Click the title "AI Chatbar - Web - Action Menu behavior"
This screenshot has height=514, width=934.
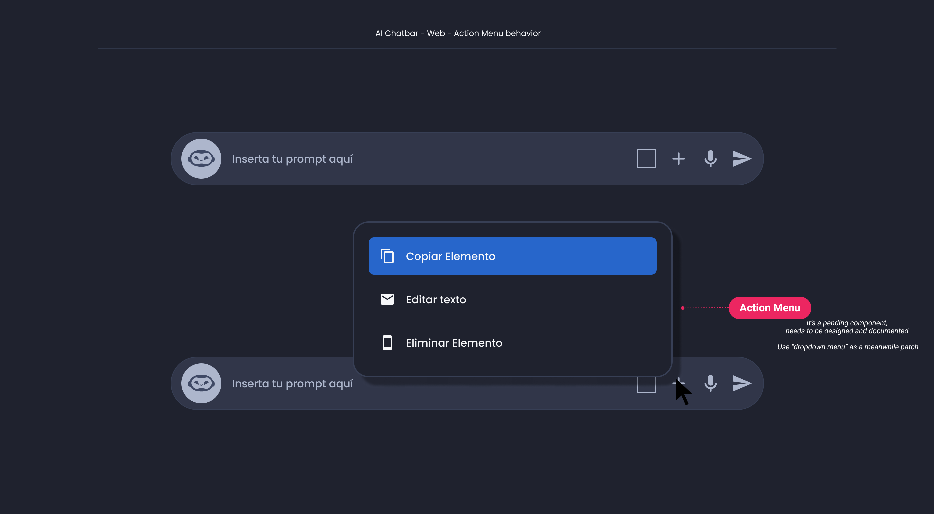pyautogui.click(x=458, y=33)
